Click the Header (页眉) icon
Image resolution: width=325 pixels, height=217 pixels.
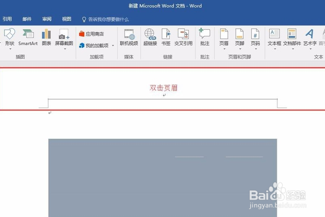[x=224, y=34]
